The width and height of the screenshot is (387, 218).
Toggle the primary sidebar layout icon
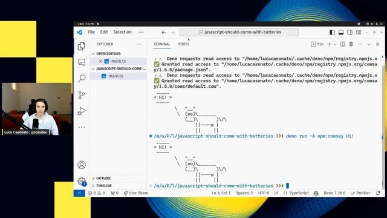pos(332,32)
